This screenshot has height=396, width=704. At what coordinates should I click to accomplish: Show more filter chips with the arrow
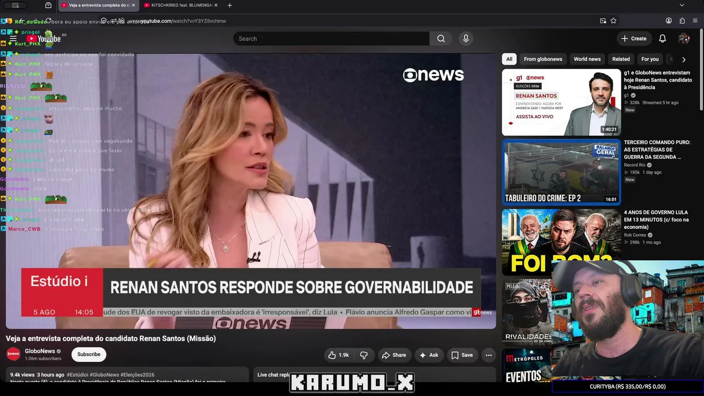pos(684,59)
